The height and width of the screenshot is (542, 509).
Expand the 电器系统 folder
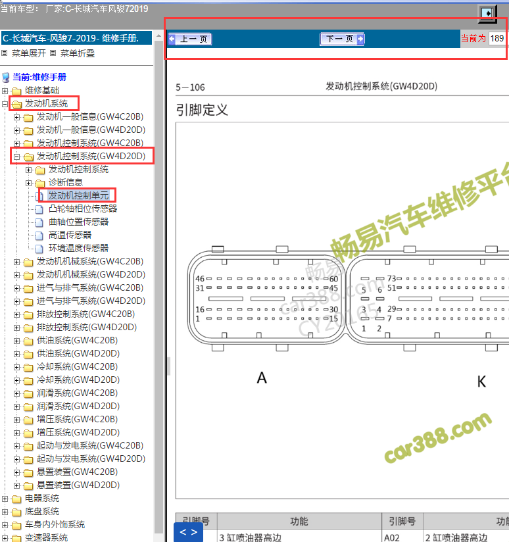pyautogui.click(x=5, y=499)
